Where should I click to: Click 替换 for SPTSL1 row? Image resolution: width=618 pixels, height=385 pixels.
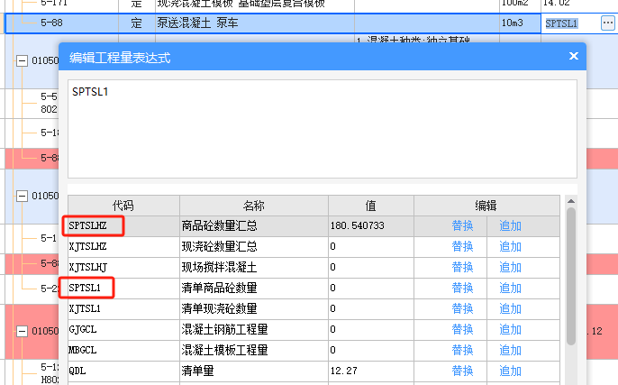(x=462, y=288)
